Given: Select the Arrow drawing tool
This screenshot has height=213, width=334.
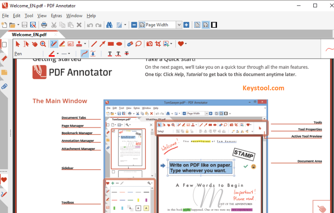Looking at the screenshot, I should click(102, 44).
